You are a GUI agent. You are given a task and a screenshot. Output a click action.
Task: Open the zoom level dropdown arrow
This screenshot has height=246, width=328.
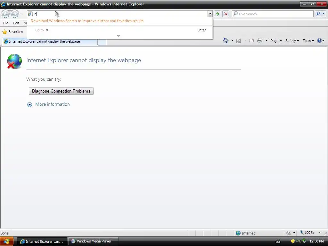320,233
